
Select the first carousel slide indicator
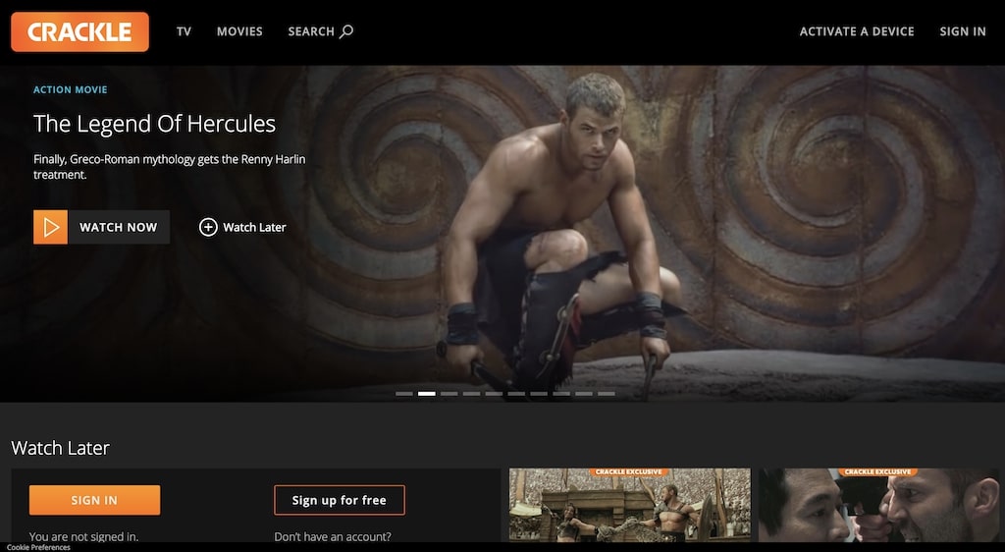404,394
